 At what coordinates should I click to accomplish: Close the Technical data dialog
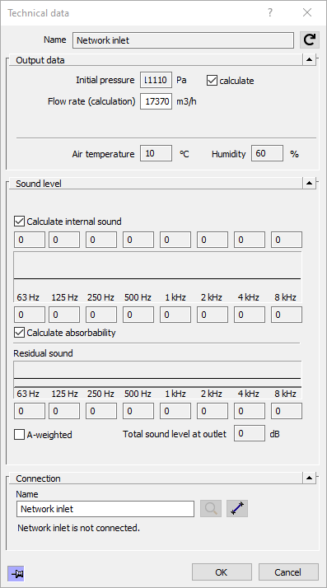click(307, 12)
